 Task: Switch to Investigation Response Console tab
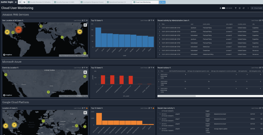tap(92, 2)
